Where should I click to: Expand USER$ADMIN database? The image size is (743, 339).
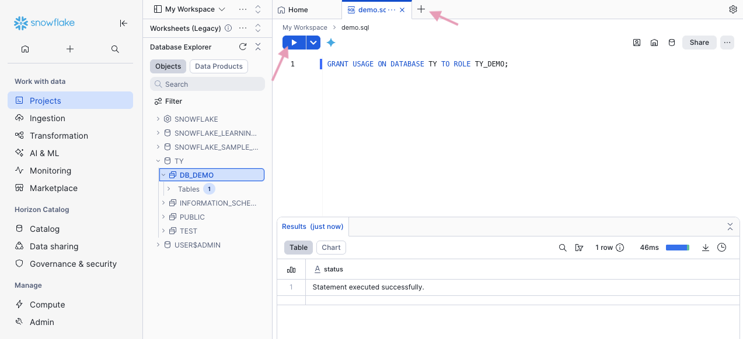pyautogui.click(x=158, y=245)
